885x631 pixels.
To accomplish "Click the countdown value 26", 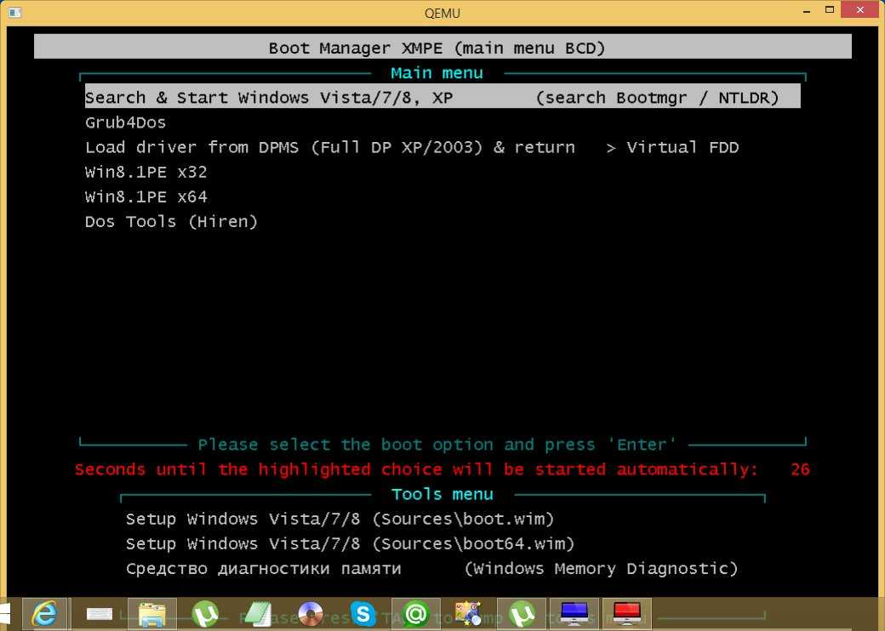I will [x=801, y=469].
